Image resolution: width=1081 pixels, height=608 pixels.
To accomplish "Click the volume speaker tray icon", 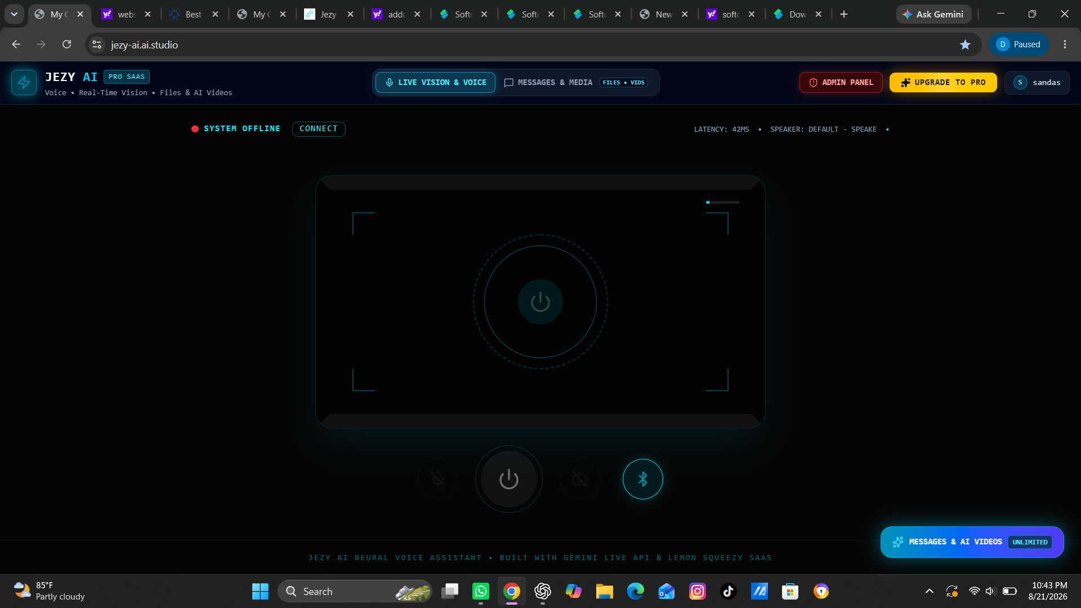I will [991, 591].
